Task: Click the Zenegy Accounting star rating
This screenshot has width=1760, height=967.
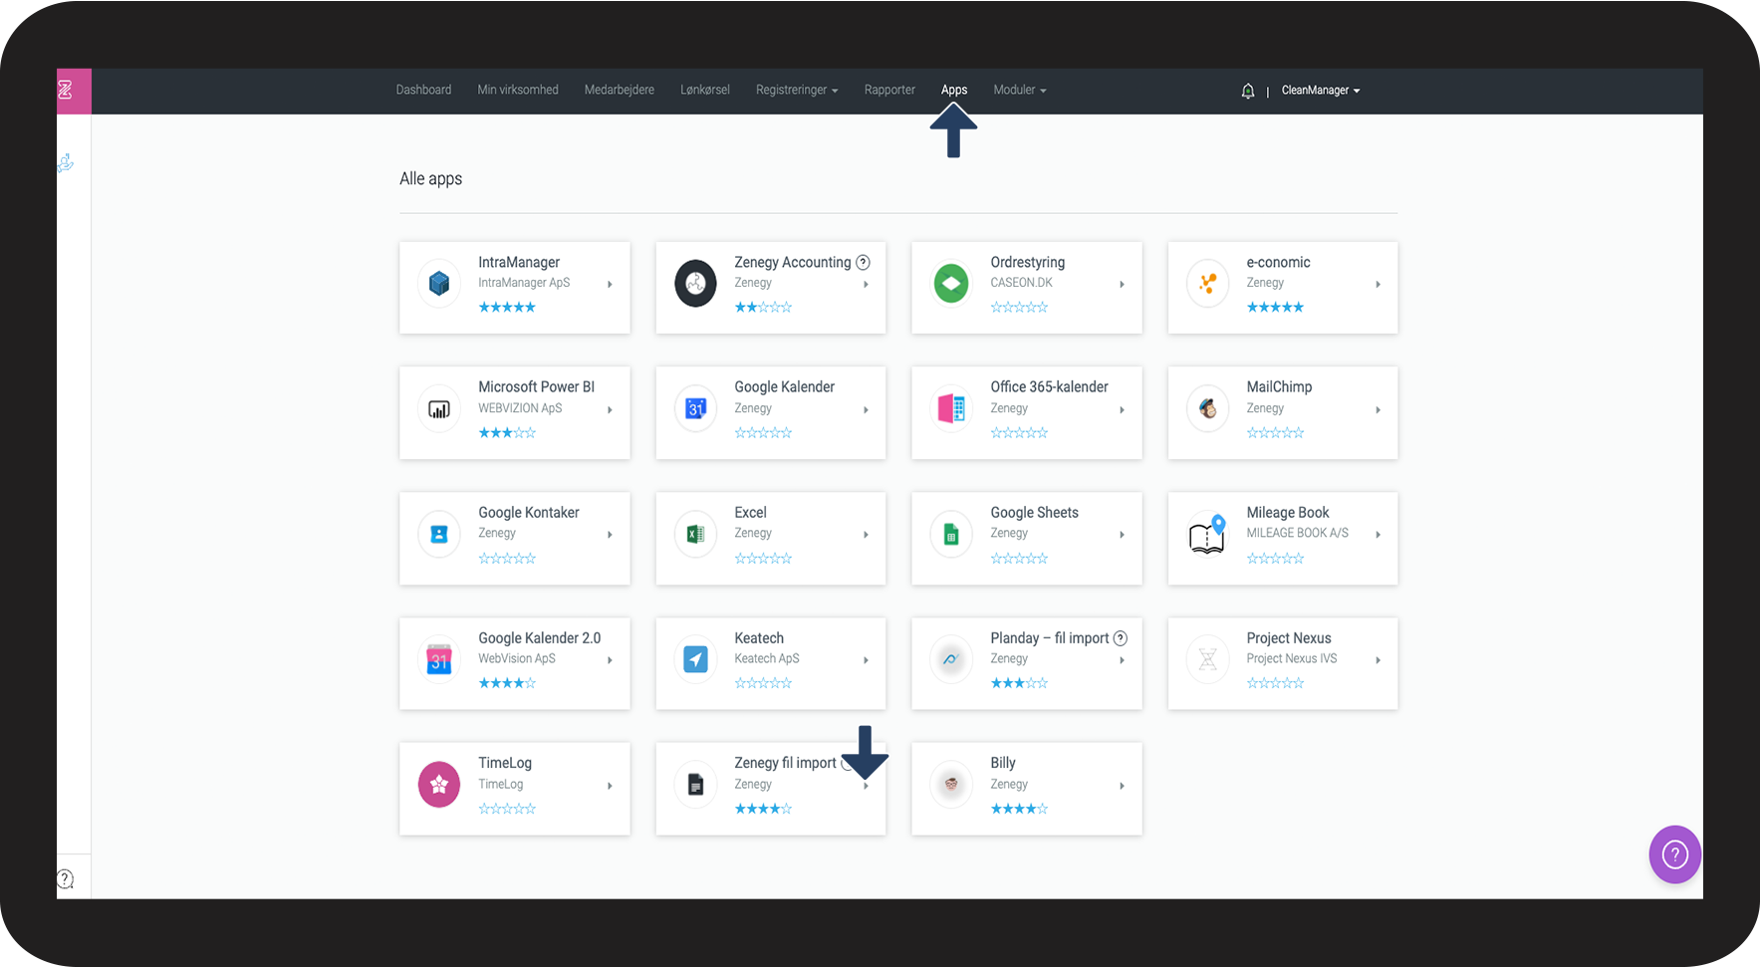Action: click(763, 307)
